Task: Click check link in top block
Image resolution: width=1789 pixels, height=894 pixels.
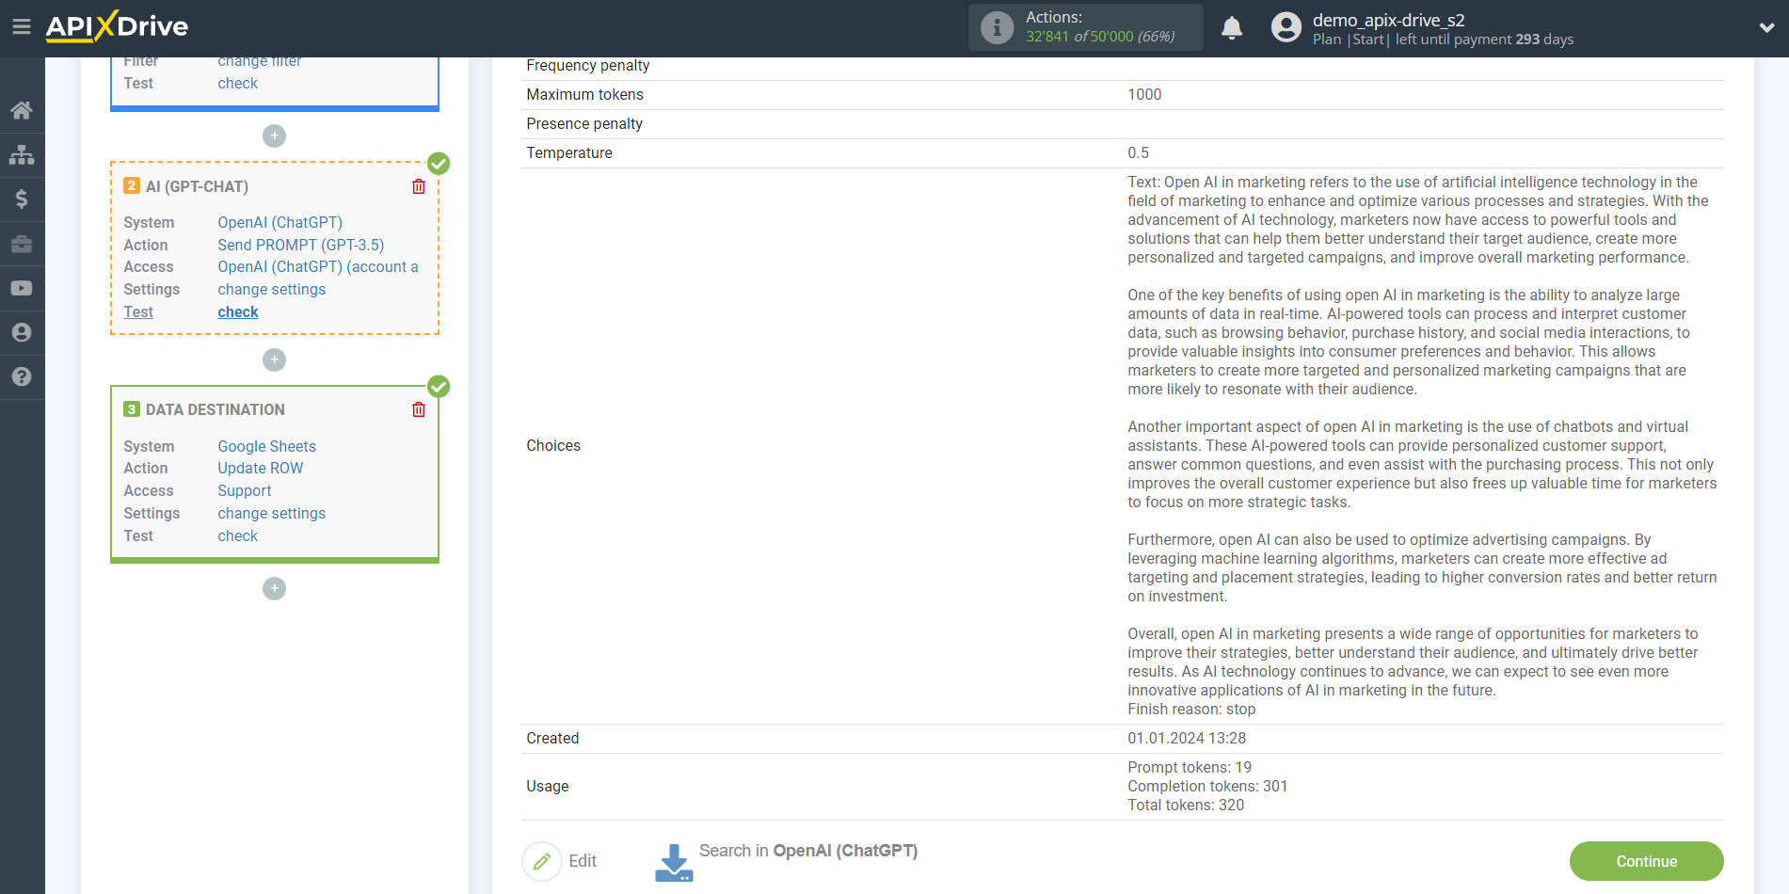Action: [237, 83]
